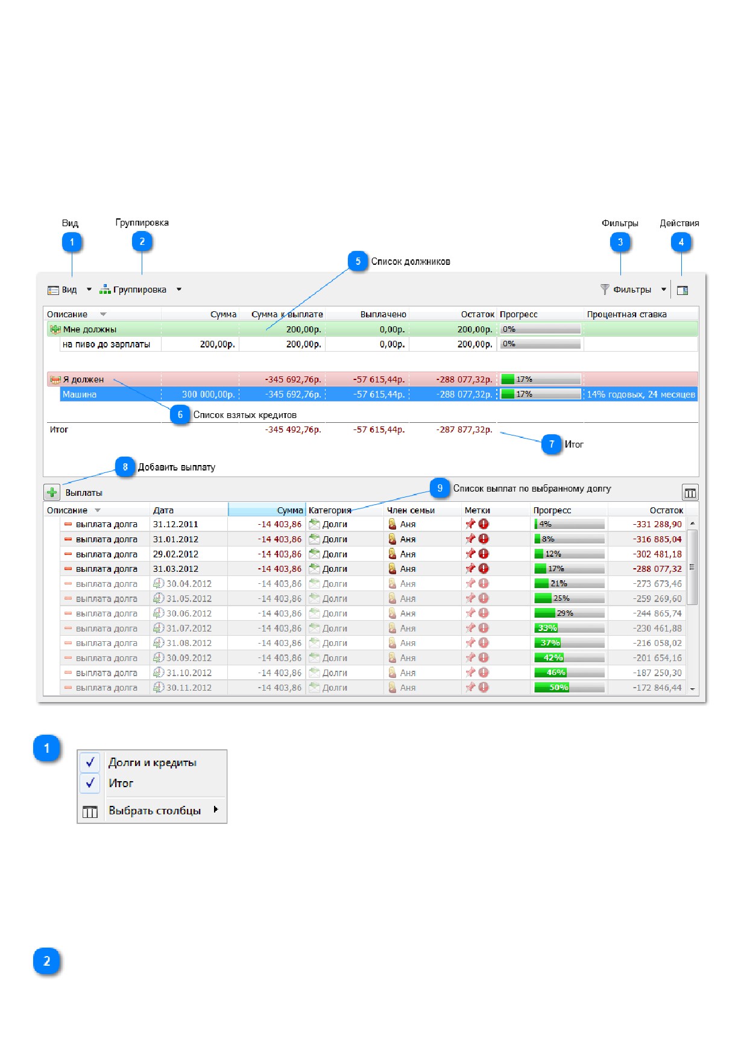Click the scroll down arrow of payments list
The width and height of the screenshot is (747, 1058).
coord(693,689)
